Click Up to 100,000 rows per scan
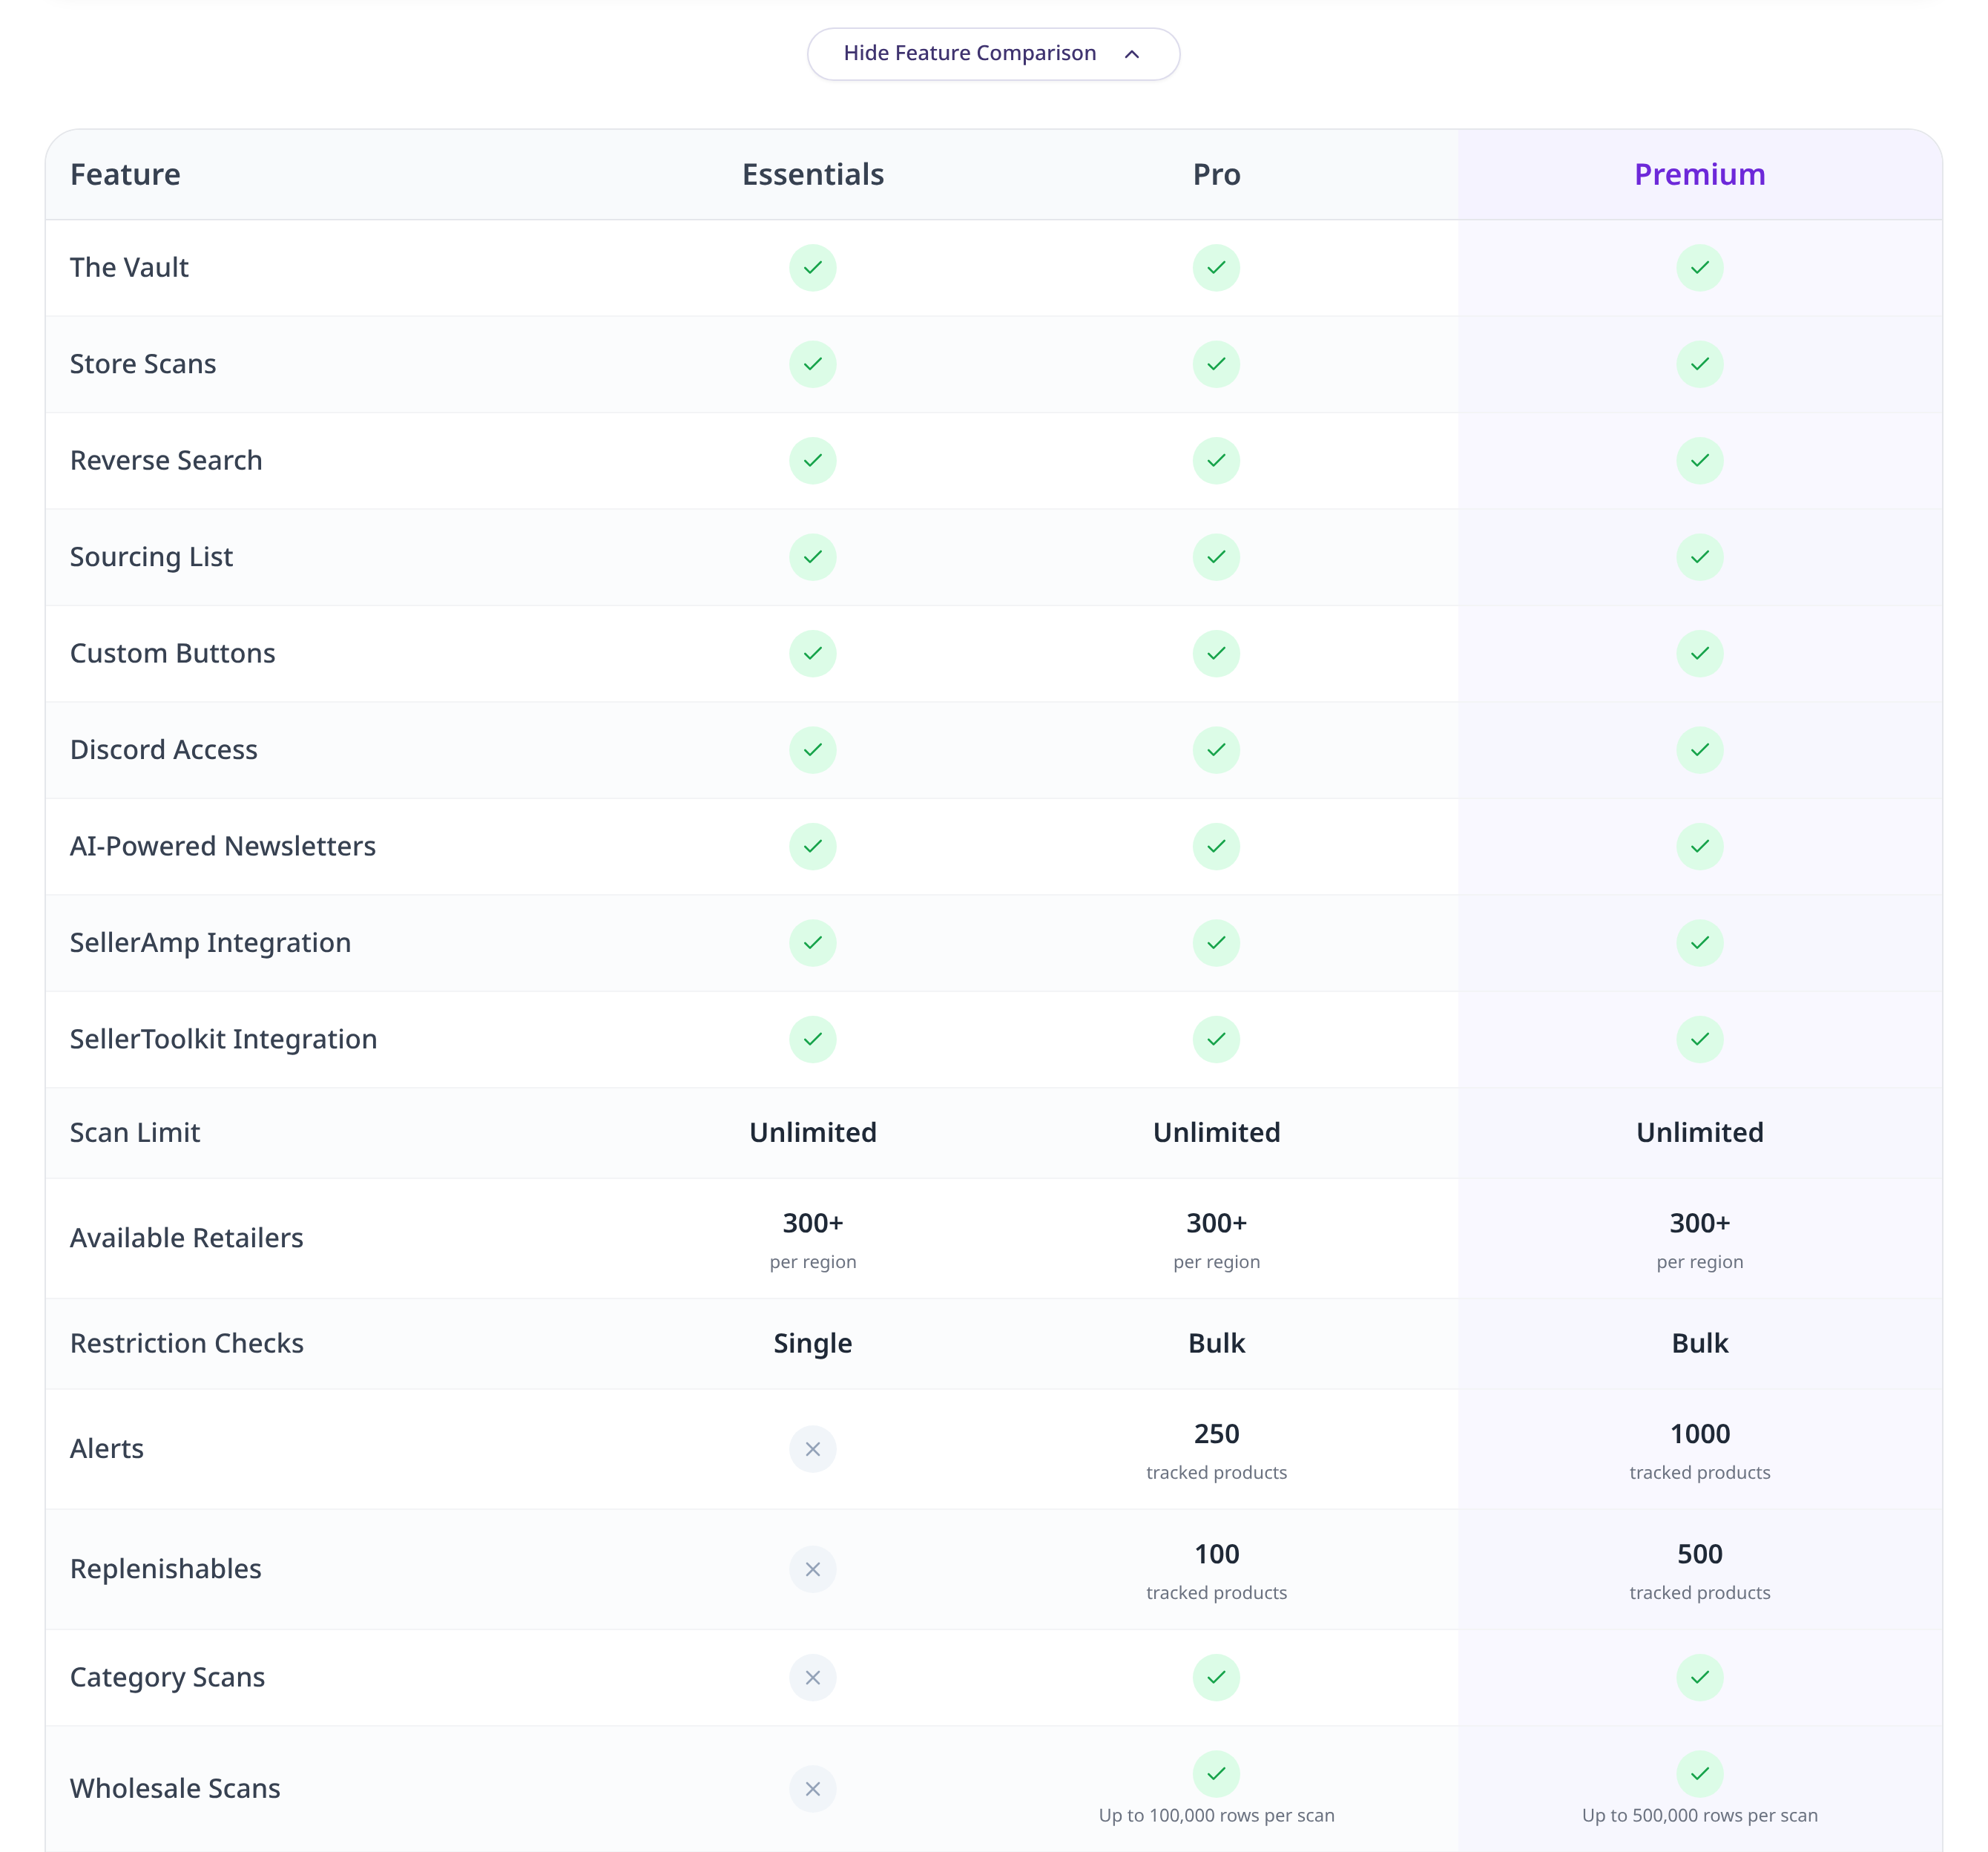Image resolution: width=1988 pixels, height=1852 pixels. tap(1216, 1816)
